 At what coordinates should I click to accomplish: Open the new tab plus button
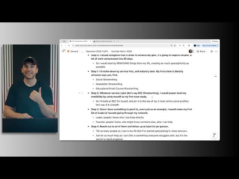click(x=118, y=41)
